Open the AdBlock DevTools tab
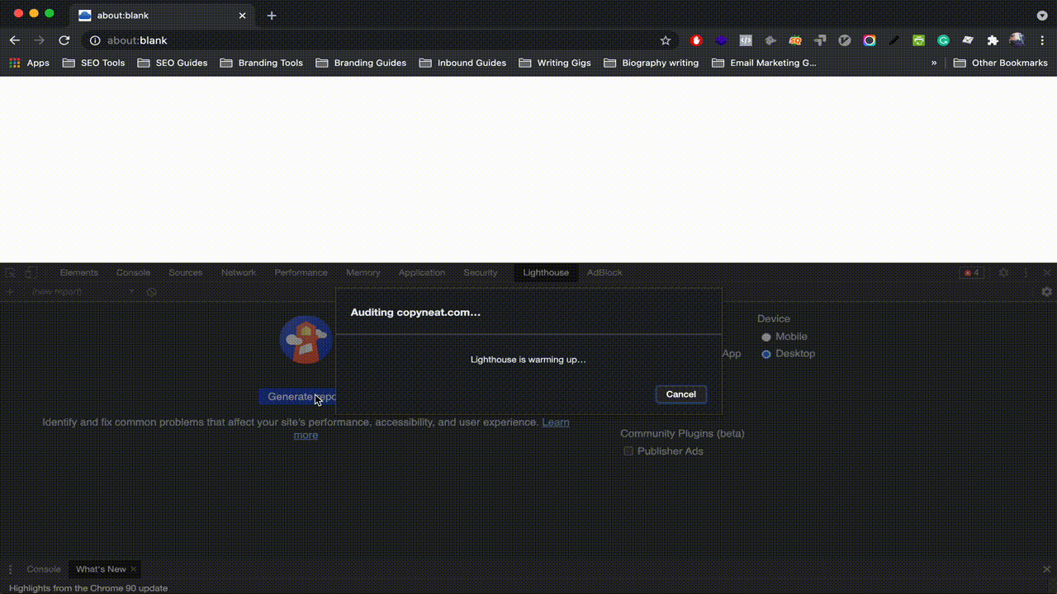1057x594 pixels. 604,273
